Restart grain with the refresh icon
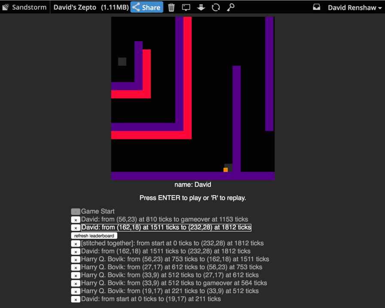The height and width of the screenshot is (308, 385). pyautogui.click(x=216, y=7)
